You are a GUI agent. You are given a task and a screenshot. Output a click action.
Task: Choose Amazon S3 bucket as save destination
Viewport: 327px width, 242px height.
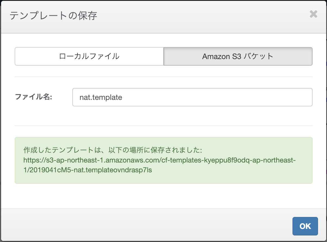(238, 56)
